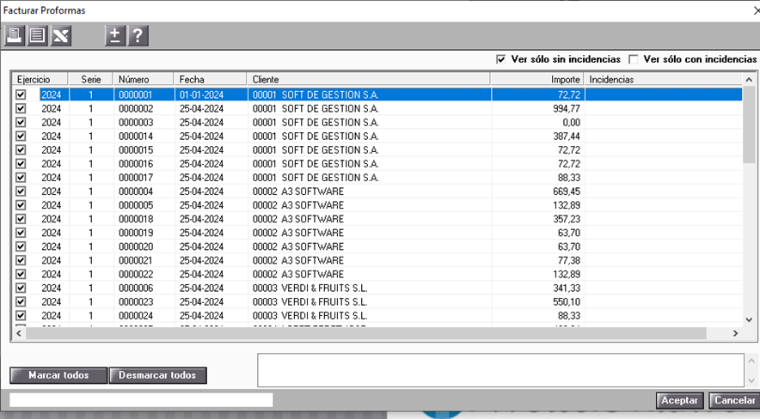Uncheck the row for proforma 0000001
The image size is (760, 419).
pos(21,94)
